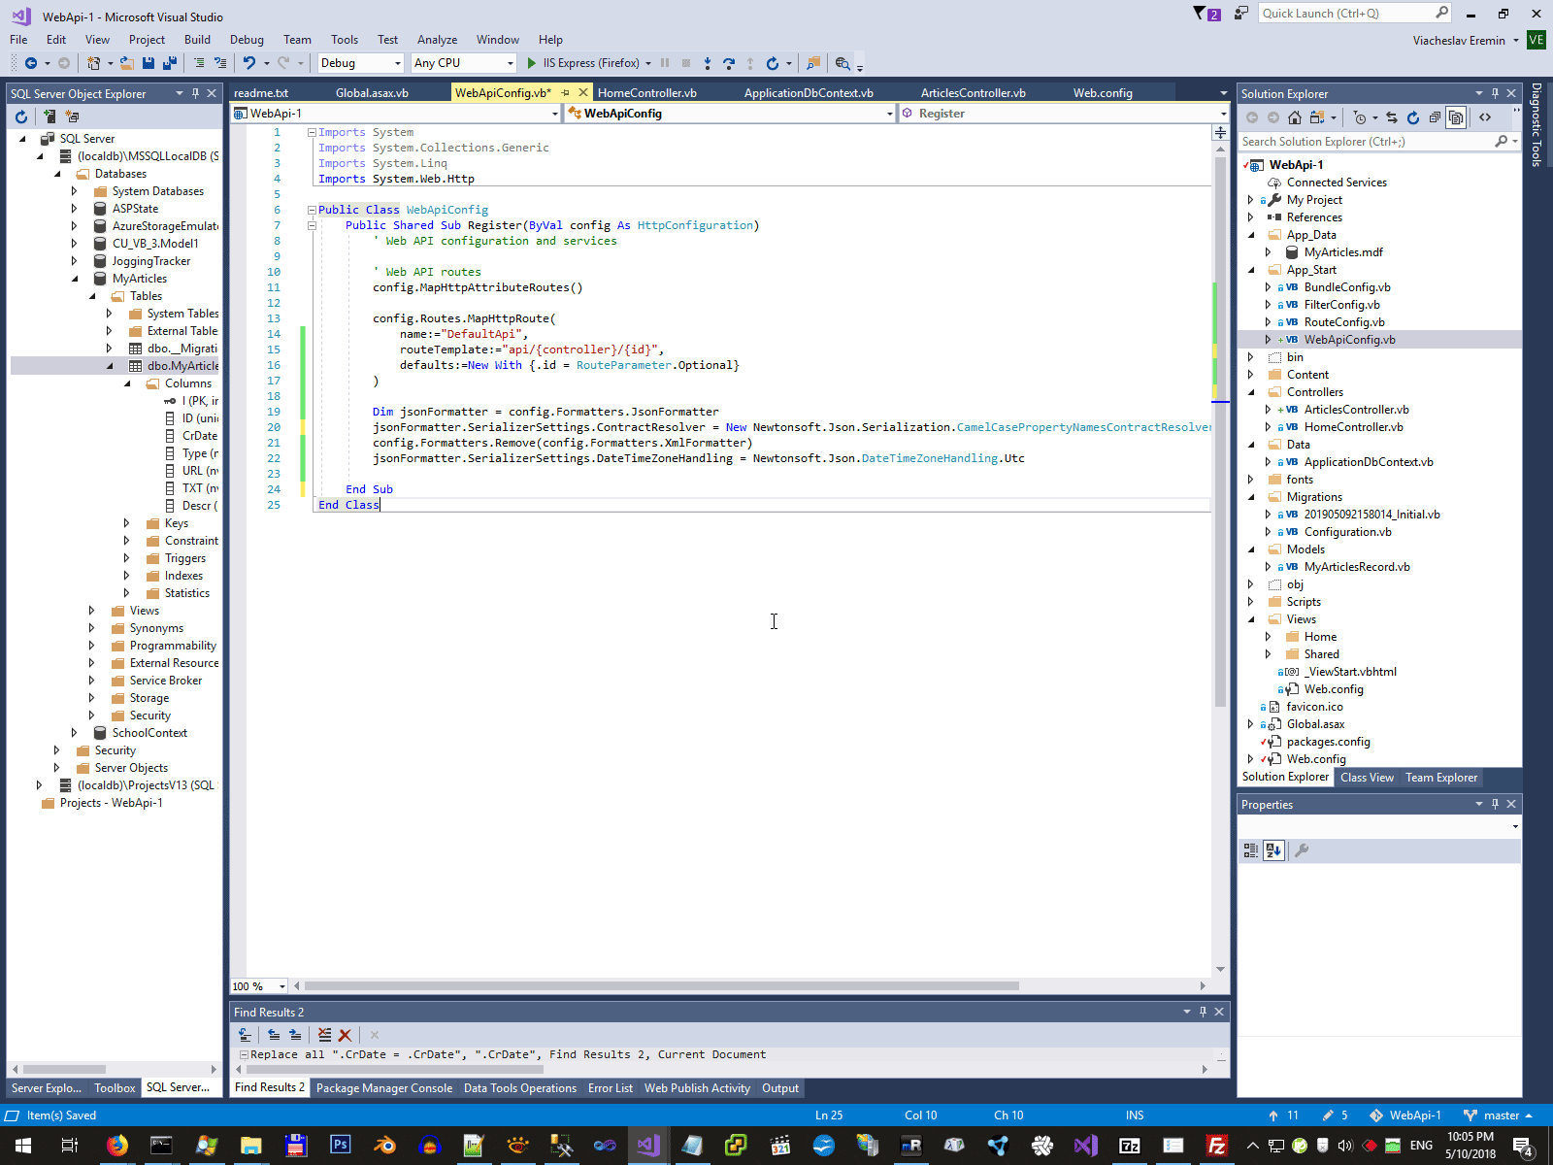
Task: Open the feedback icon beside Quick Launch
Action: tap(1240, 14)
